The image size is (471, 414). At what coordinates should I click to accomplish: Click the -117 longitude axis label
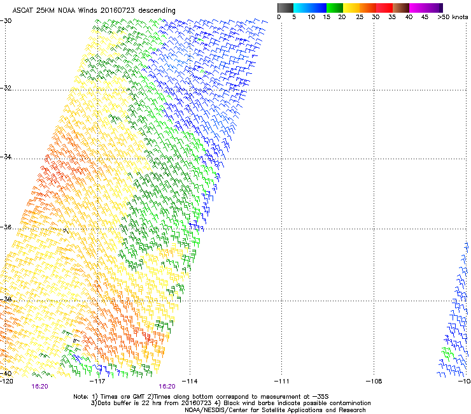pyautogui.click(x=97, y=382)
